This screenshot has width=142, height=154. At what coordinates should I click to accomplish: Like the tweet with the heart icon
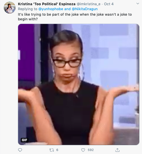83,150
